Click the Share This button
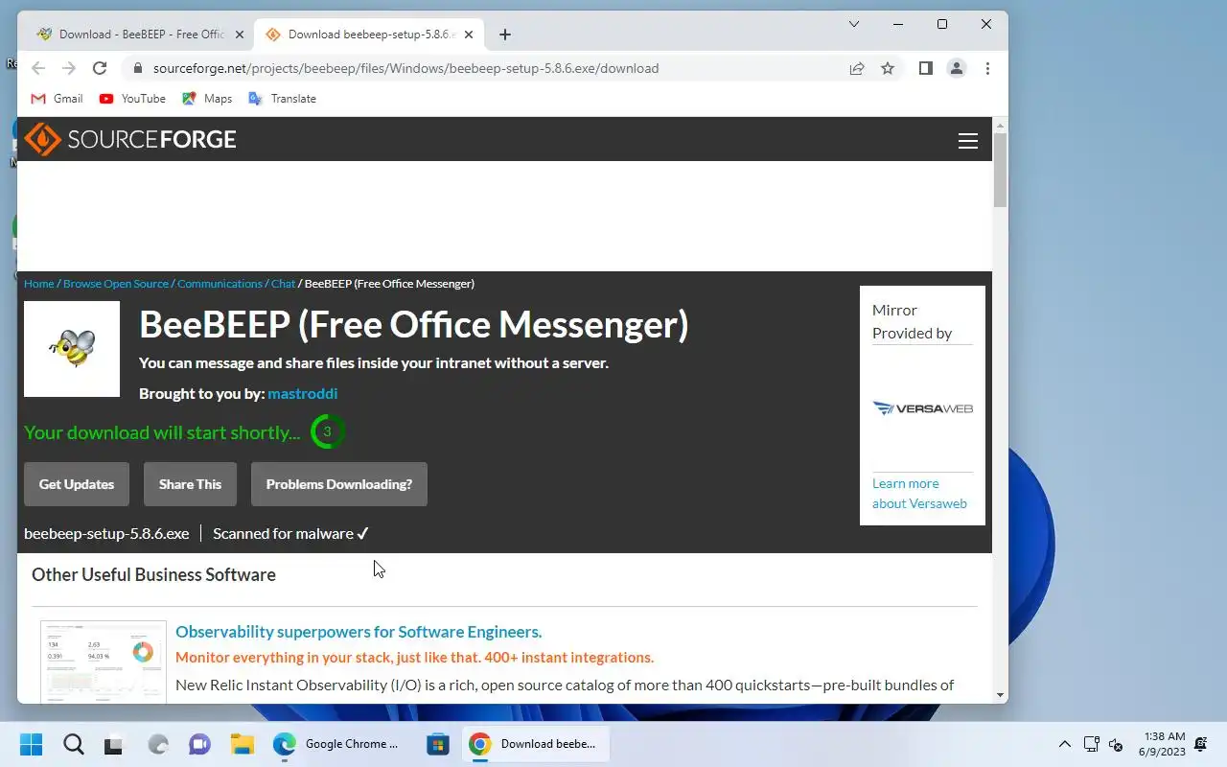 190,484
